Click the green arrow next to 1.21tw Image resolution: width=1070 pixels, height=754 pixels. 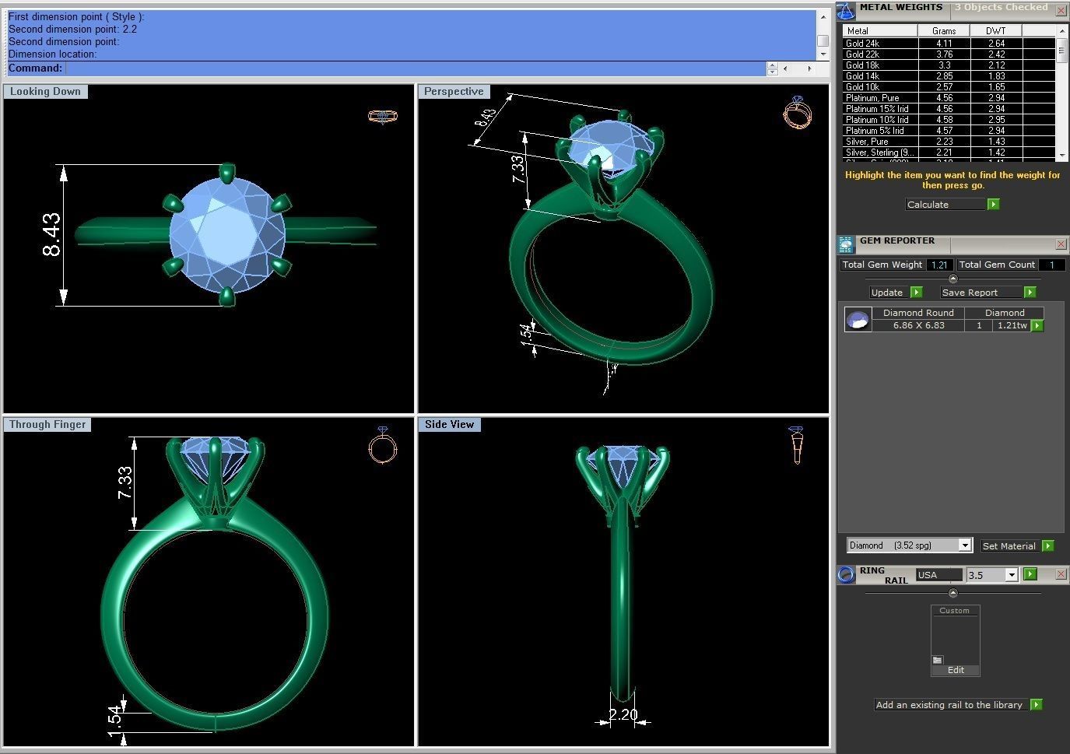point(1037,325)
